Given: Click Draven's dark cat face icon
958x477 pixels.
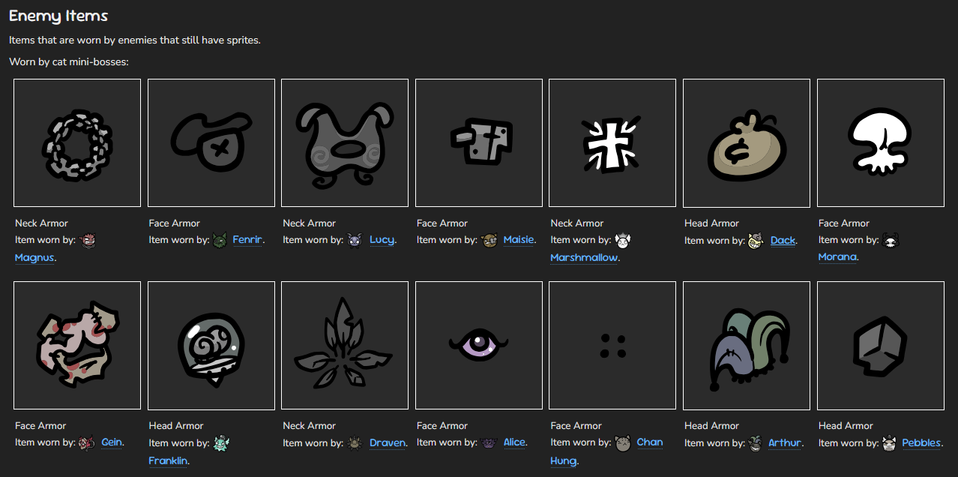Looking at the screenshot, I should pyautogui.click(x=355, y=444).
